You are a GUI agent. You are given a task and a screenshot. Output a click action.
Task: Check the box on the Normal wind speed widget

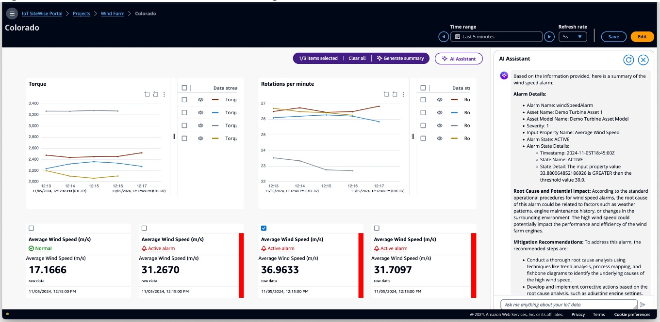point(32,228)
